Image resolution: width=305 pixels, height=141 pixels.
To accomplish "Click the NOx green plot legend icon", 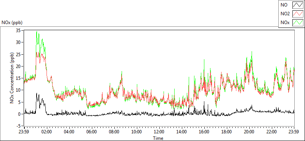I will tap(298, 23).
